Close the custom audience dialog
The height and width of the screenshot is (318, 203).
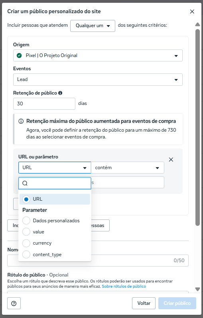192,12
